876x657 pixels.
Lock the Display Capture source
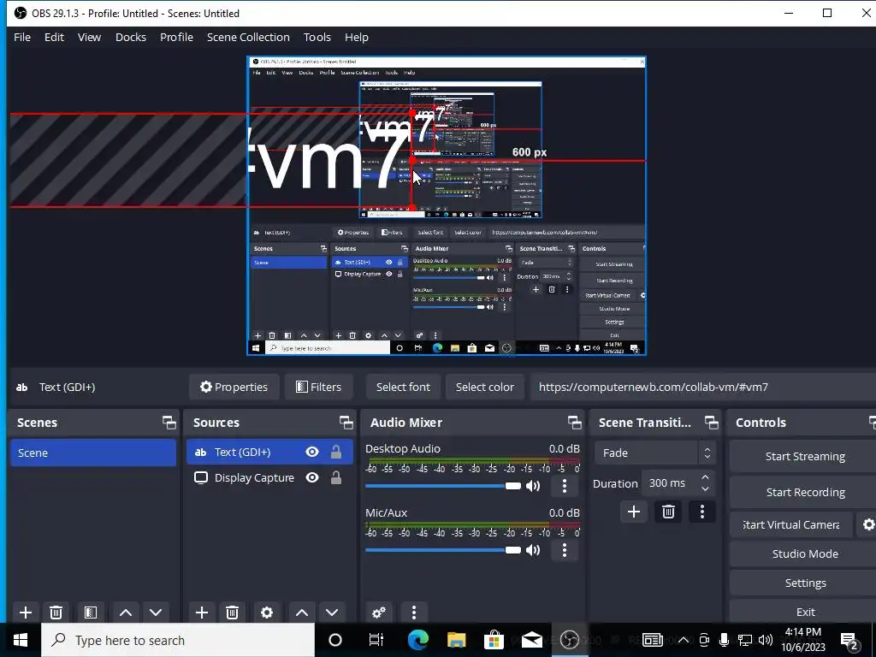click(335, 477)
